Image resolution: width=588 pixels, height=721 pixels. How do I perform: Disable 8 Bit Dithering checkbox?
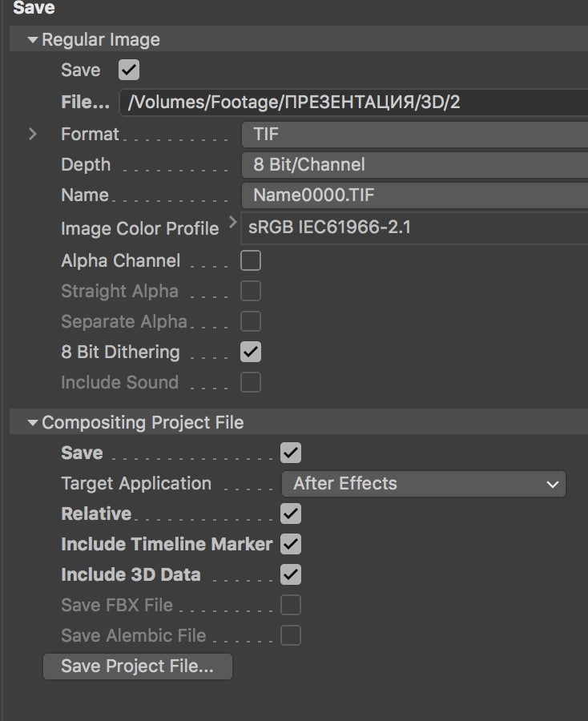click(x=251, y=352)
